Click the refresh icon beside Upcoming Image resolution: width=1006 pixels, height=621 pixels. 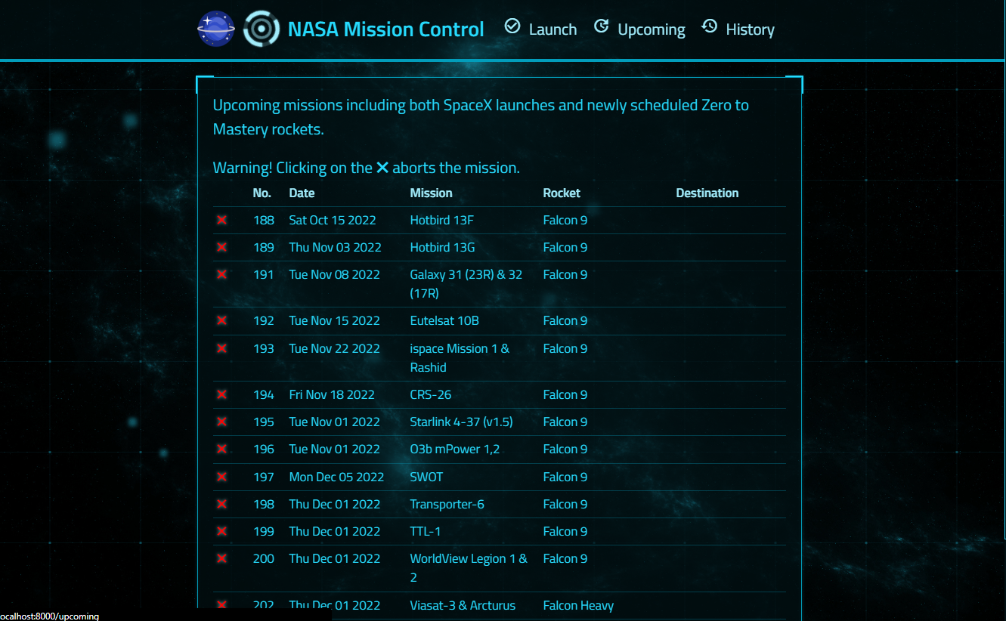(x=602, y=26)
